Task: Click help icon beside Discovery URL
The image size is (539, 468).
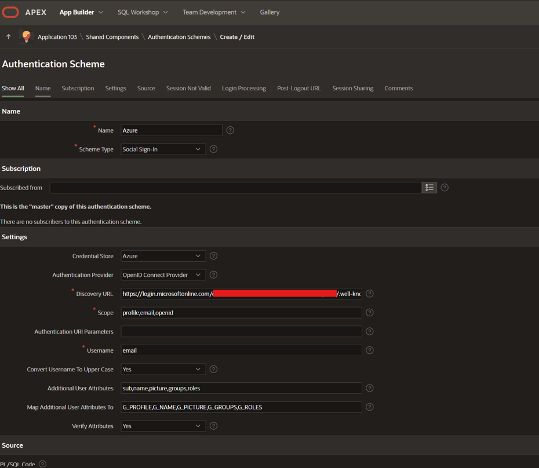Action: pyautogui.click(x=370, y=294)
